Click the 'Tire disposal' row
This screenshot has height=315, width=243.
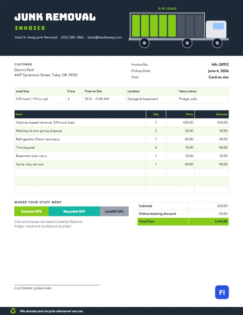121,147
